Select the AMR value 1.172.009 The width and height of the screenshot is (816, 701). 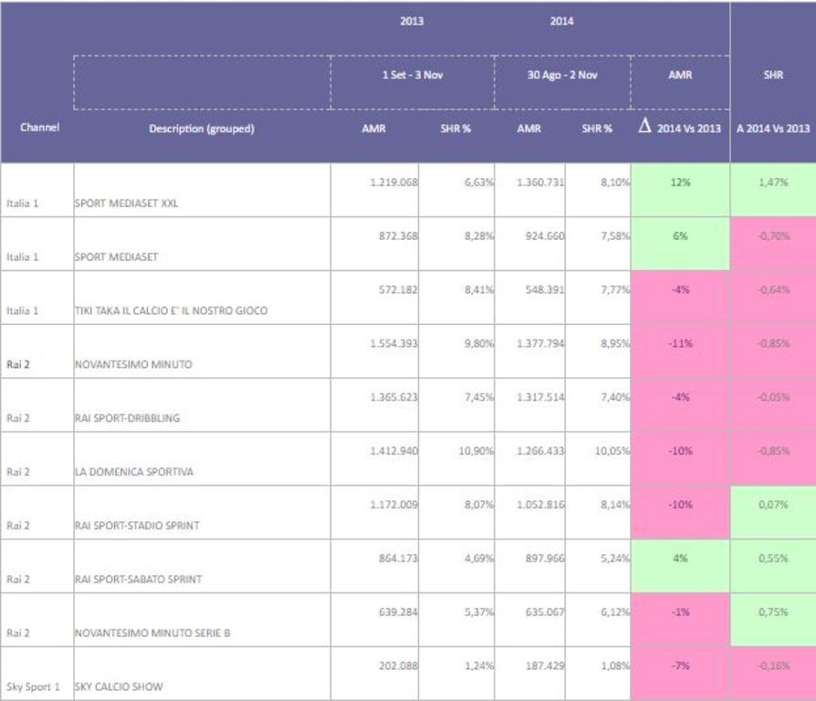tap(394, 504)
